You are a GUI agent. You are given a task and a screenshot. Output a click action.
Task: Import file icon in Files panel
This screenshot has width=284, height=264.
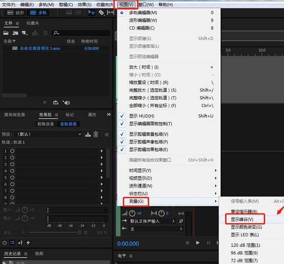(15, 33)
